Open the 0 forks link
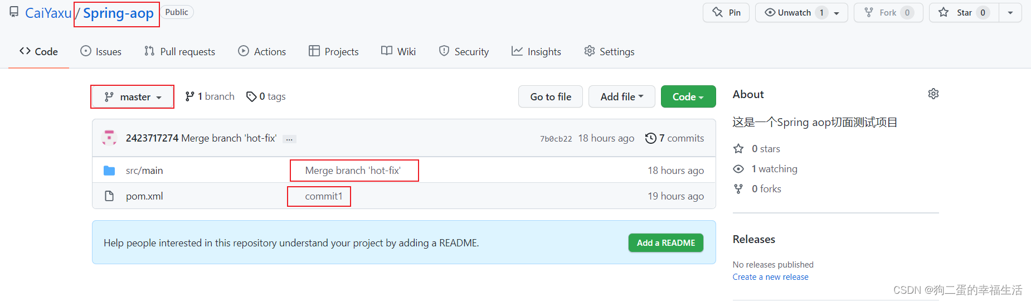This screenshot has width=1031, height=301. click(757, 189)
